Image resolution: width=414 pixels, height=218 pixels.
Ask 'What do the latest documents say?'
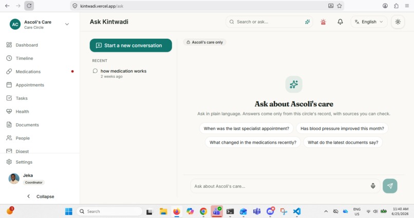pyautogui.click(x=343, y=142)
